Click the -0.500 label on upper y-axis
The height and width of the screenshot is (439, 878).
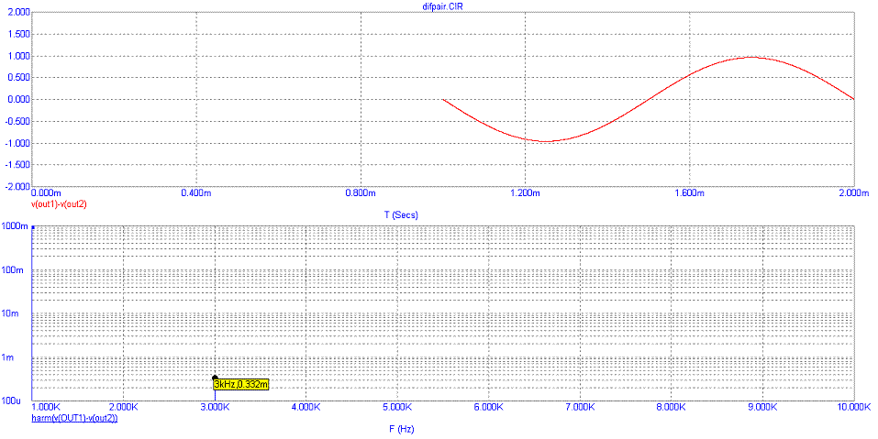pos(17,121)
